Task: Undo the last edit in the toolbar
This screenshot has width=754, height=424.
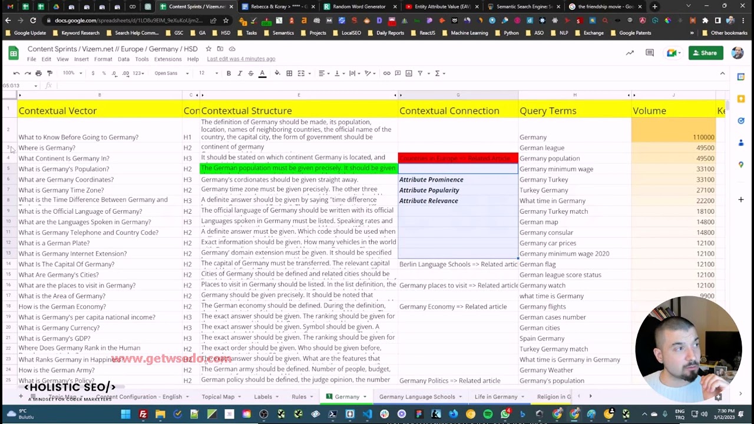Action: coord(16,73)
